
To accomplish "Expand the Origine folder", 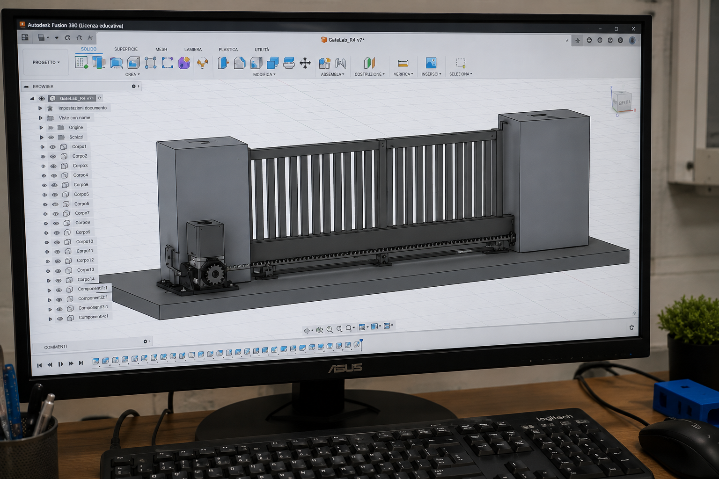I will pyautogui.click(x=41, y=128).
